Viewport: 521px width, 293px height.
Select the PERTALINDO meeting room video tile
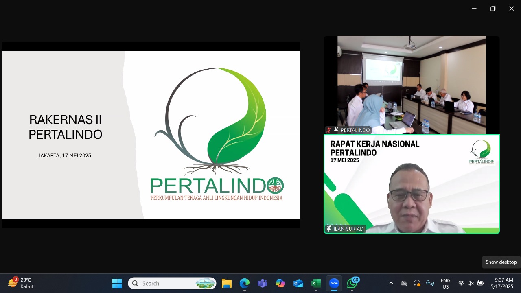411,85
